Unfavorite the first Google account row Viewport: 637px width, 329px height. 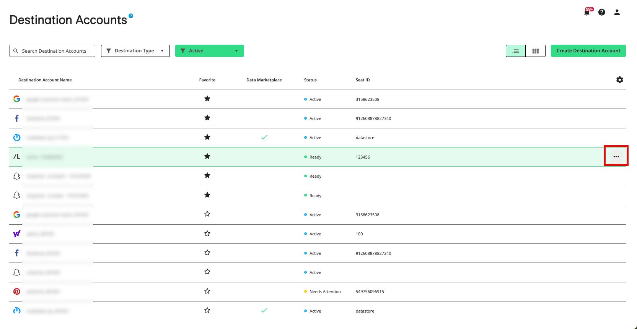click(207, 99)
